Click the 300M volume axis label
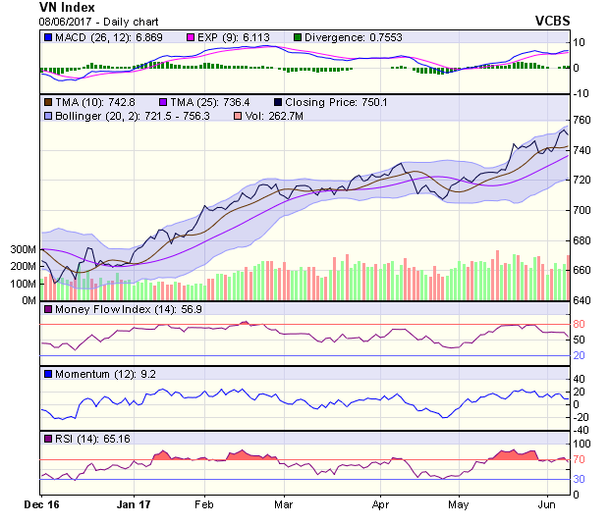 tap(23, 250)
